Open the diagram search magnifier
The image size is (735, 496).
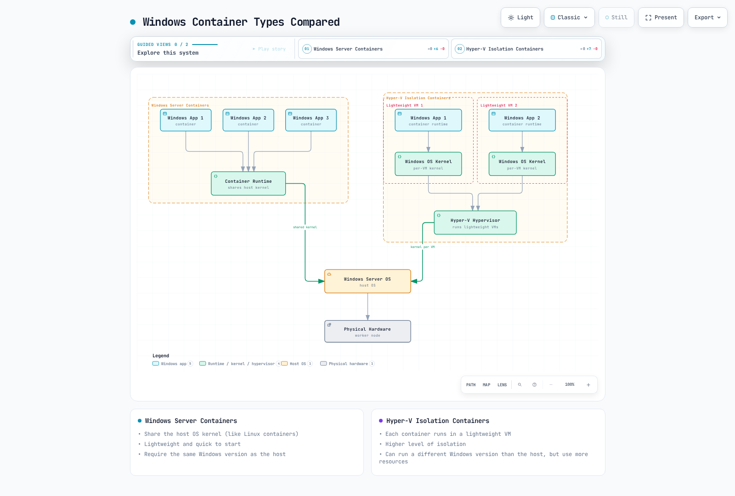point(520,385)
